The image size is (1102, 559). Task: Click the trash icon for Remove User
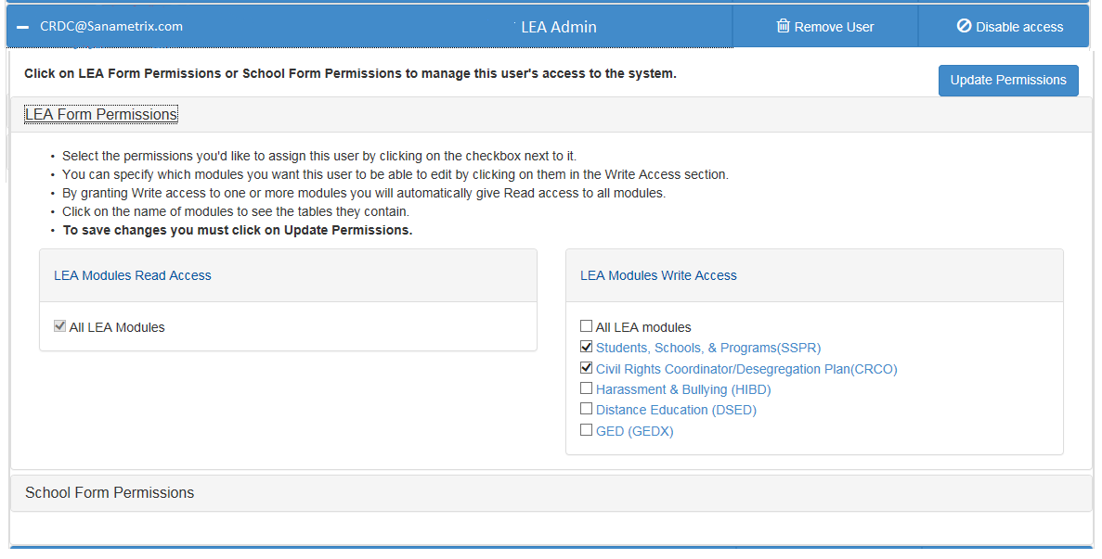[x=783, y=27]
